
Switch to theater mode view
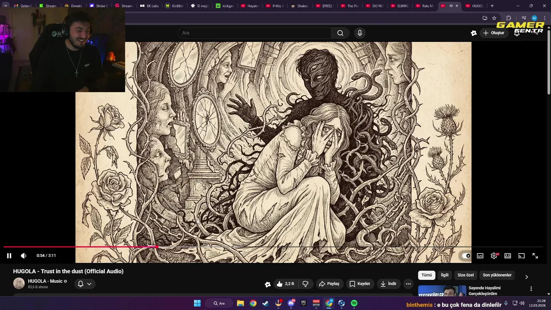(x=508, y=256)
